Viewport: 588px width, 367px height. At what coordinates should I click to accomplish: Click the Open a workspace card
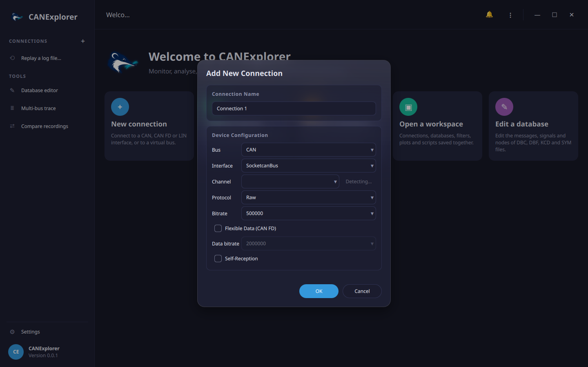(x=437, y=126)
